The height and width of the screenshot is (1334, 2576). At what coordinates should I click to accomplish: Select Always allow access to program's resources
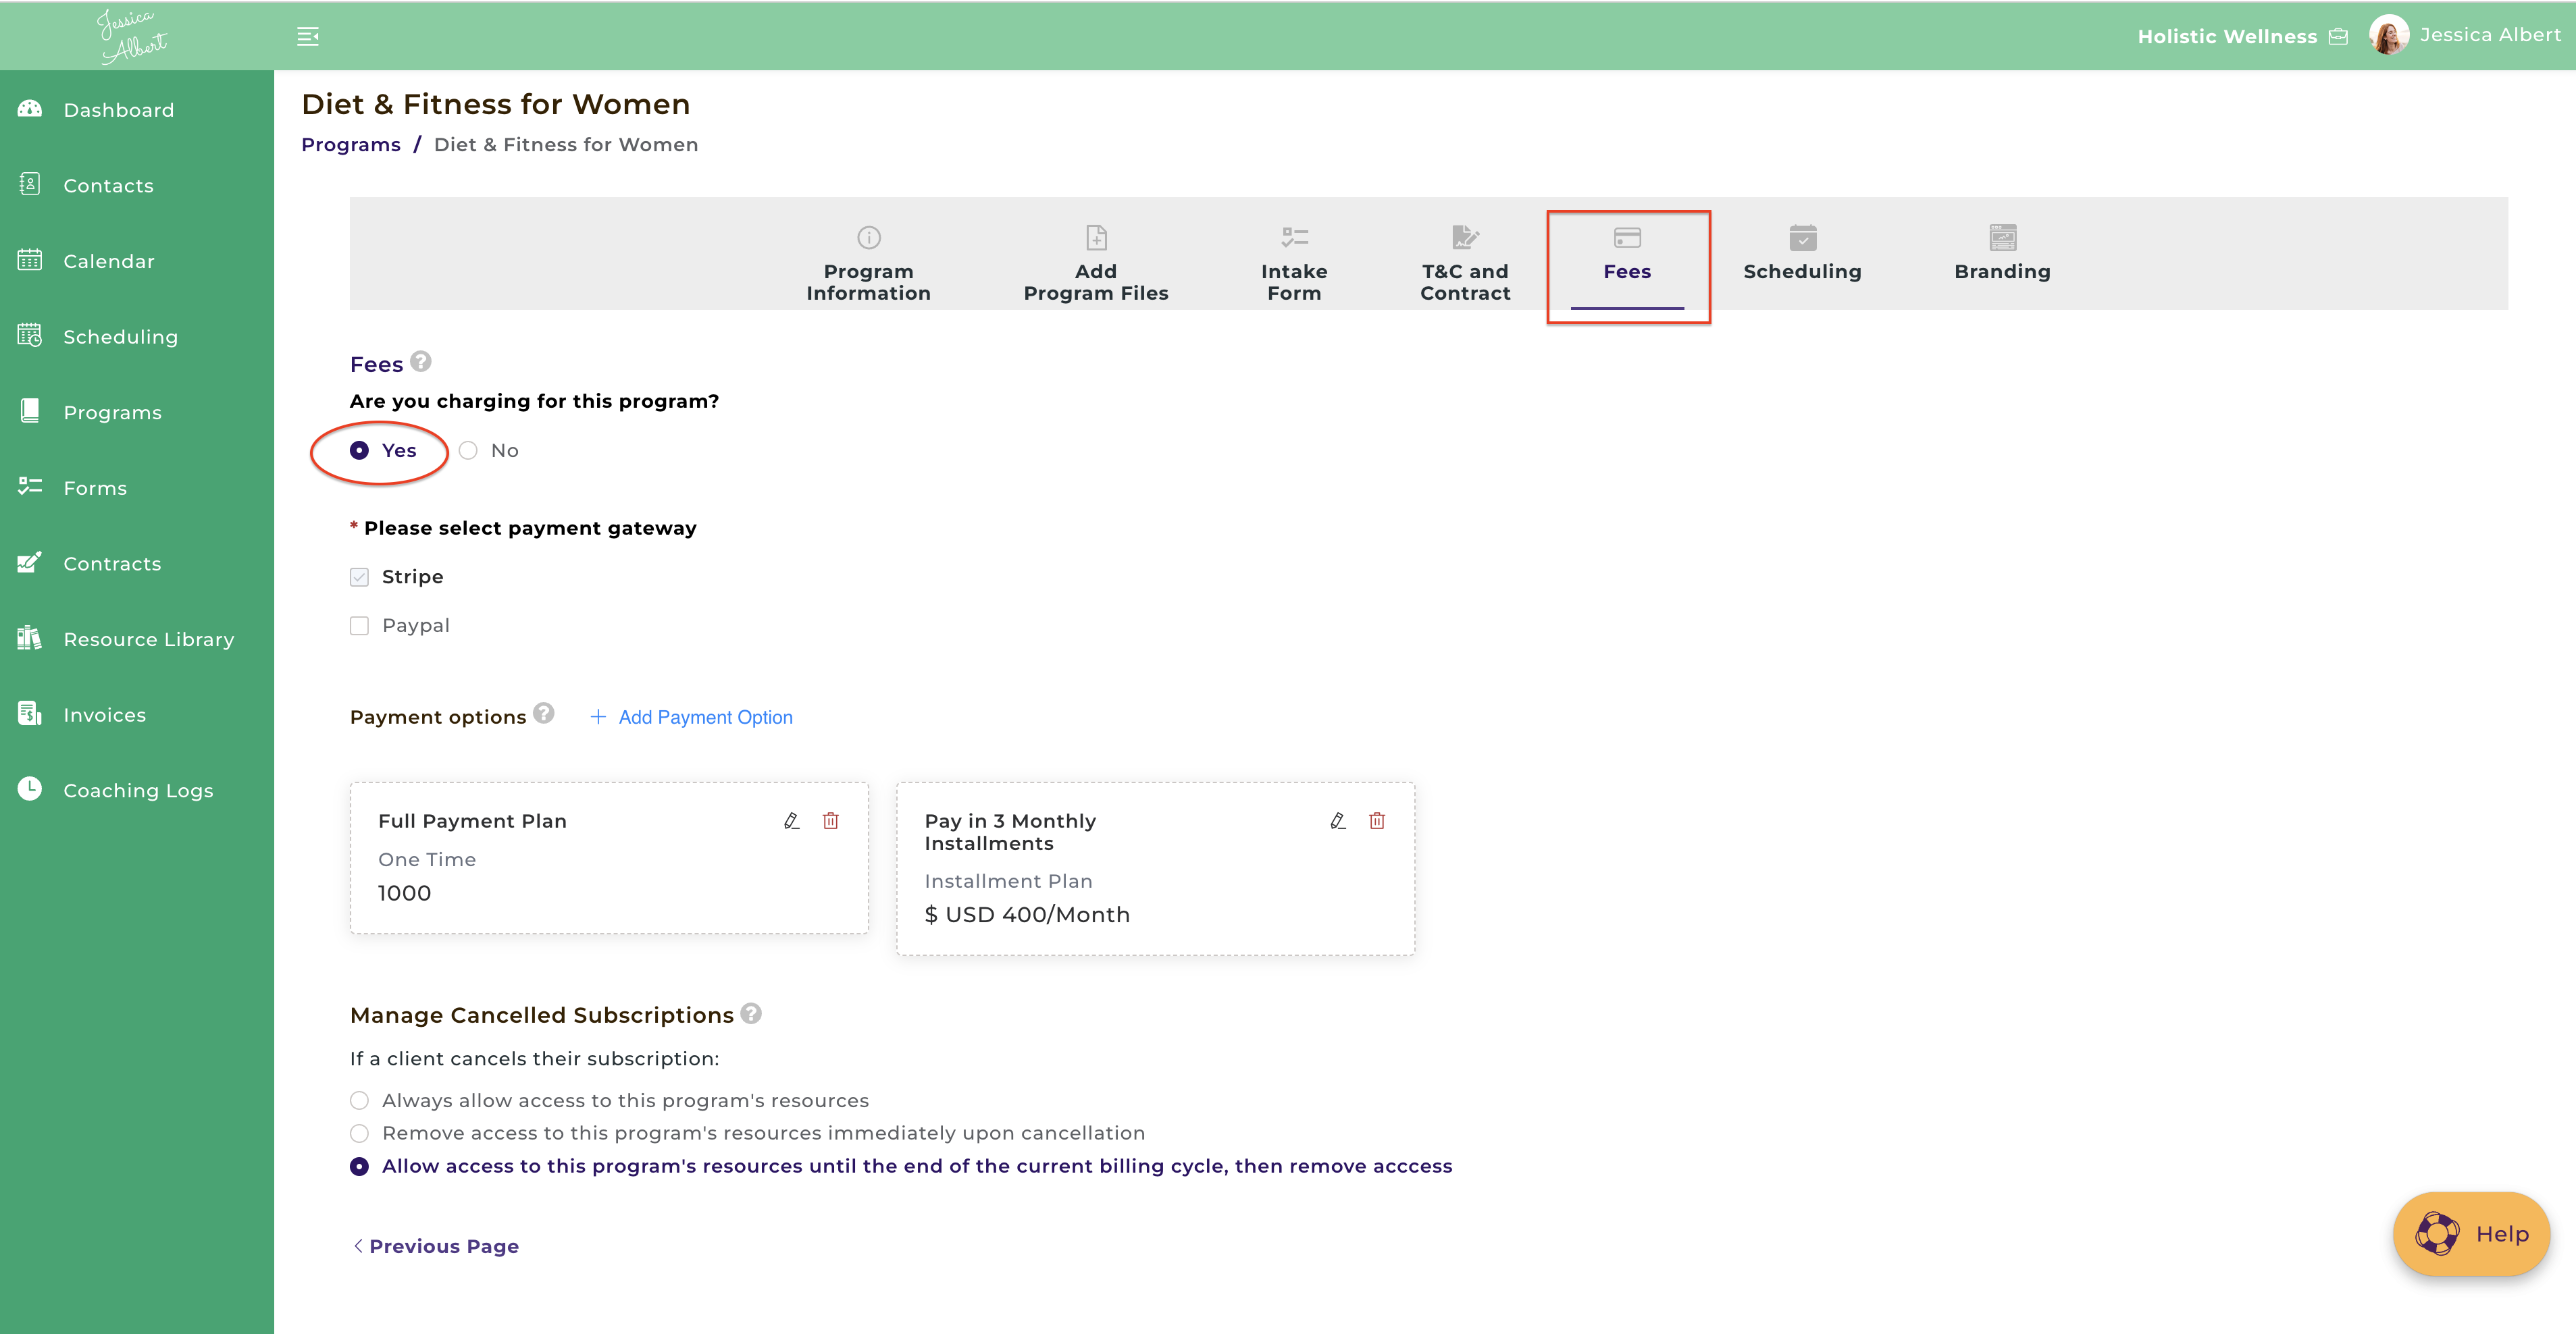(359, 1100)
